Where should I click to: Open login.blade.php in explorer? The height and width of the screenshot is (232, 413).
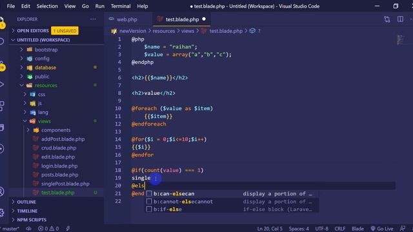pos(59,166)
